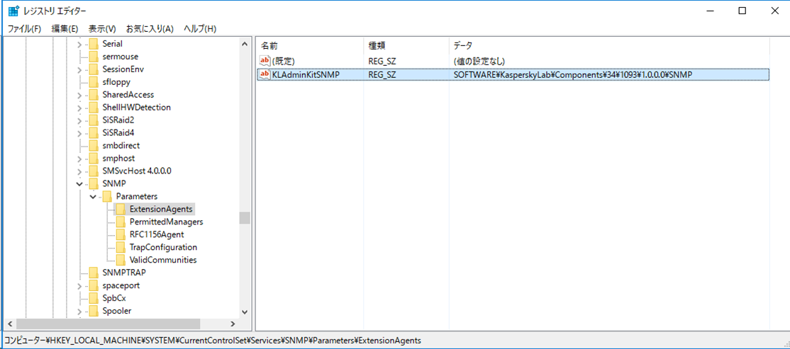Image resolution: width=790 pixels, height=349 pixels.
Task: Select the SiSRaid4 folder icon
Action: 93,133
